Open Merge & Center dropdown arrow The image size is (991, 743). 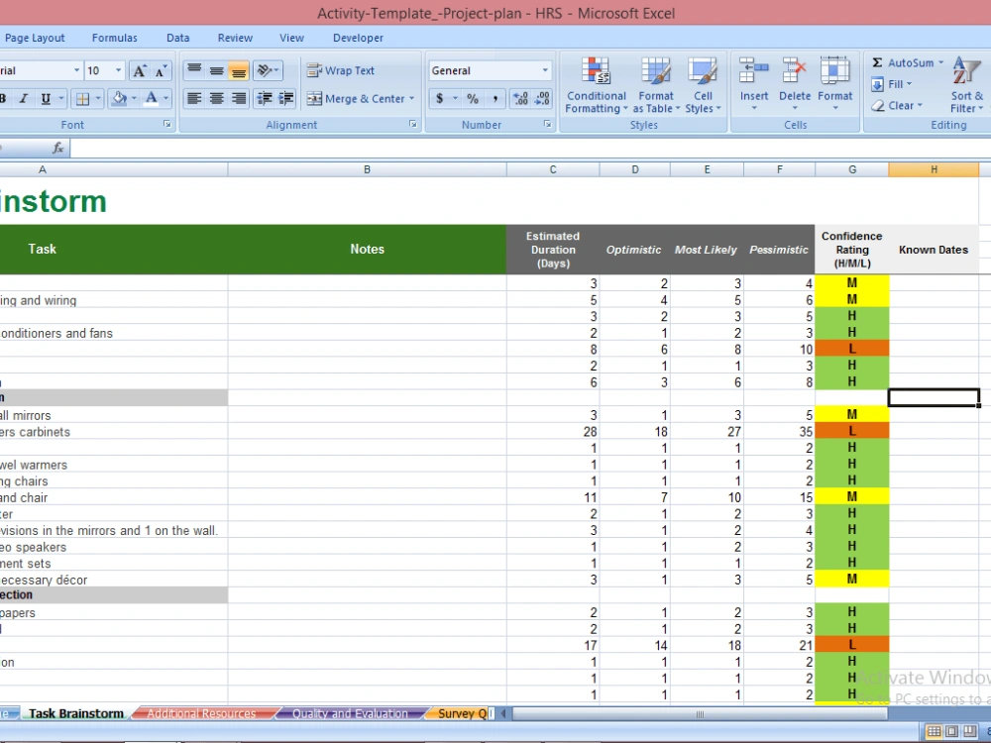tap(411, 98)
